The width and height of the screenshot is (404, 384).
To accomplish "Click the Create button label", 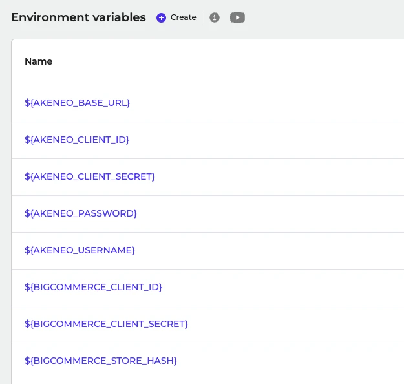I will tap(183, 17).
